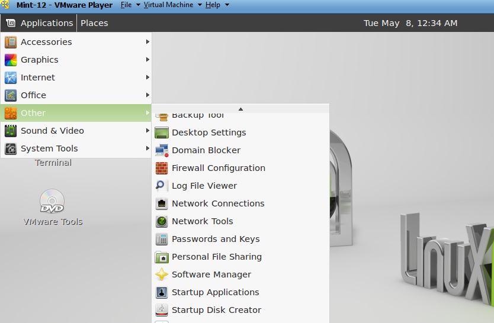The image size is (494, 323).
Task: Click the VMware Player title bar icon
Action: [x=5, y=5]
